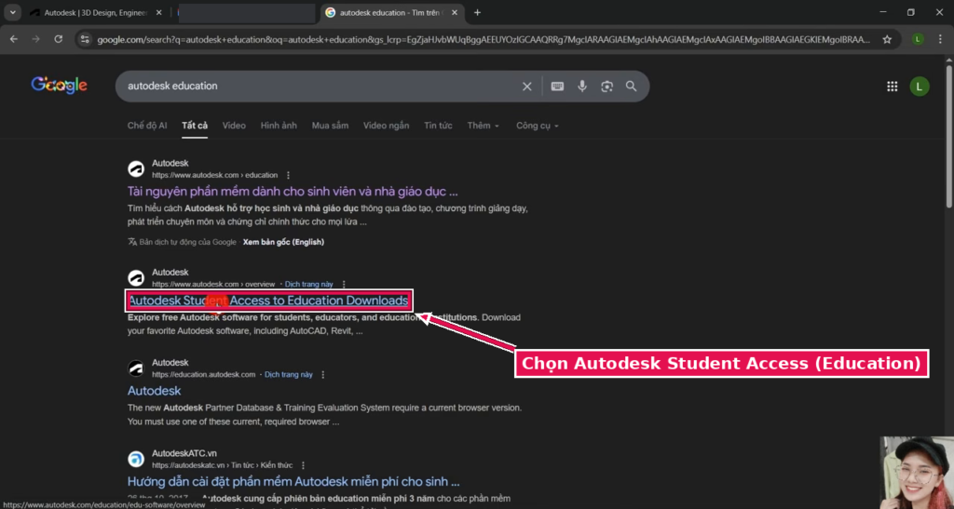Open the tab search dropdown arrow
Viewport: 954px width, 509px height.
(x=12, y=12)
